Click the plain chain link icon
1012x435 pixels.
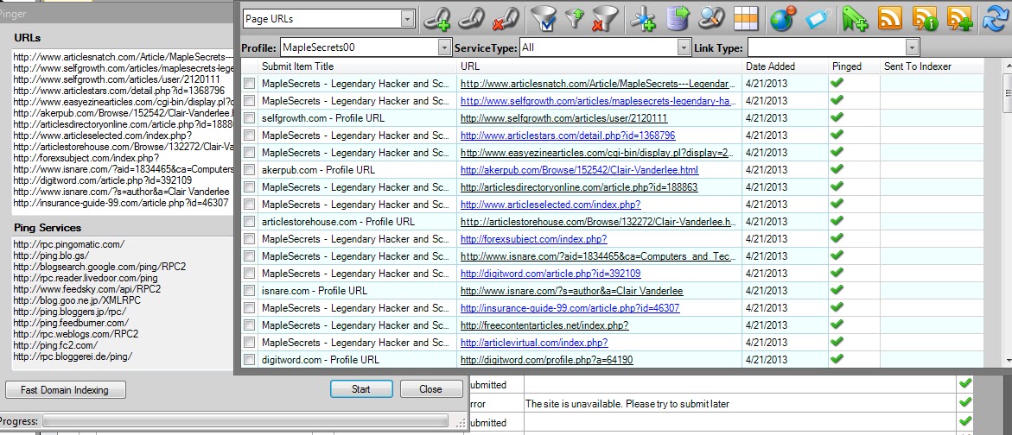click(471, 19)
